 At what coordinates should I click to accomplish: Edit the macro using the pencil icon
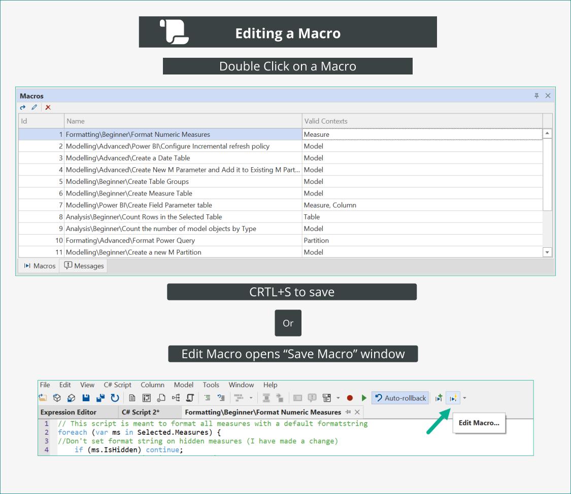click(x=34, y=107)
